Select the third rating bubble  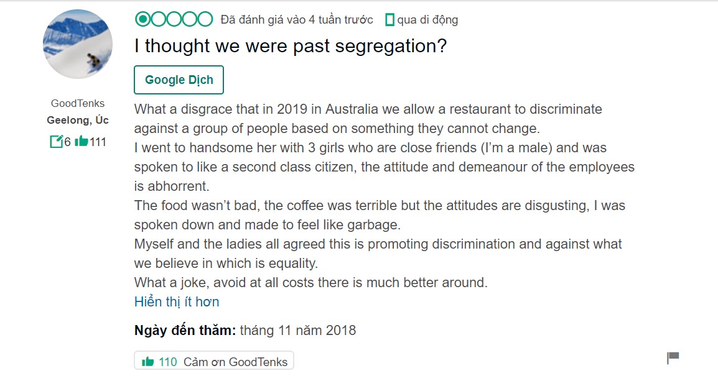174,19
